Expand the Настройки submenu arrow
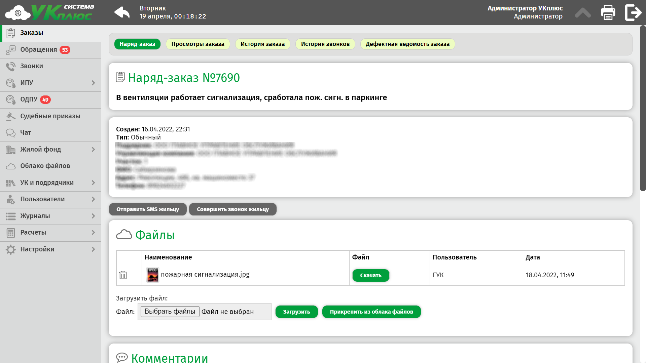Viewport: 646px width, 363px height. coord(93,249)
